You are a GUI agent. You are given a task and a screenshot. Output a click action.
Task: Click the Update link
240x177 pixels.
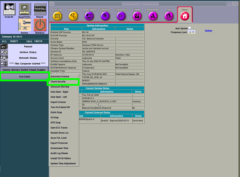click(x=208, y=31)
